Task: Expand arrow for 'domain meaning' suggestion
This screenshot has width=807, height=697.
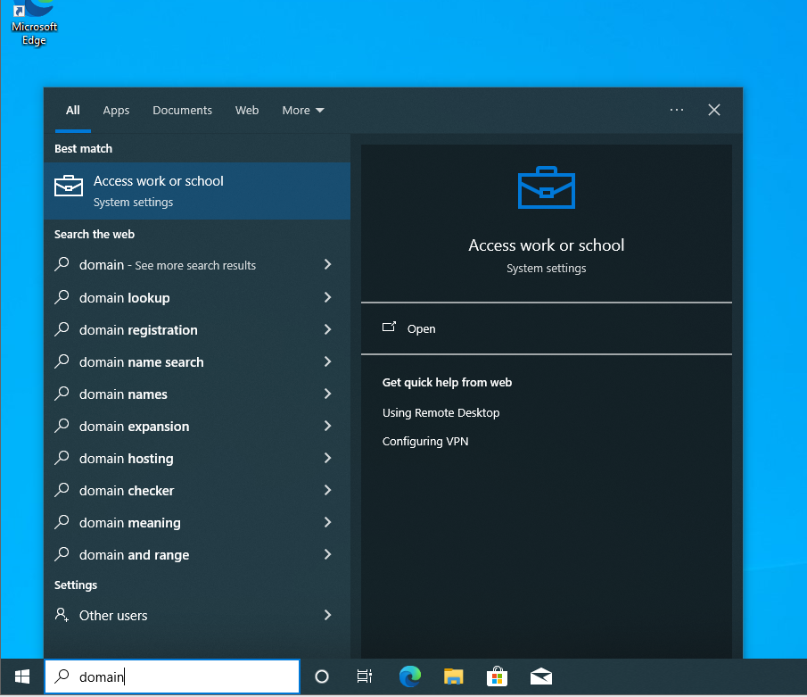Action: pos(328,522)
